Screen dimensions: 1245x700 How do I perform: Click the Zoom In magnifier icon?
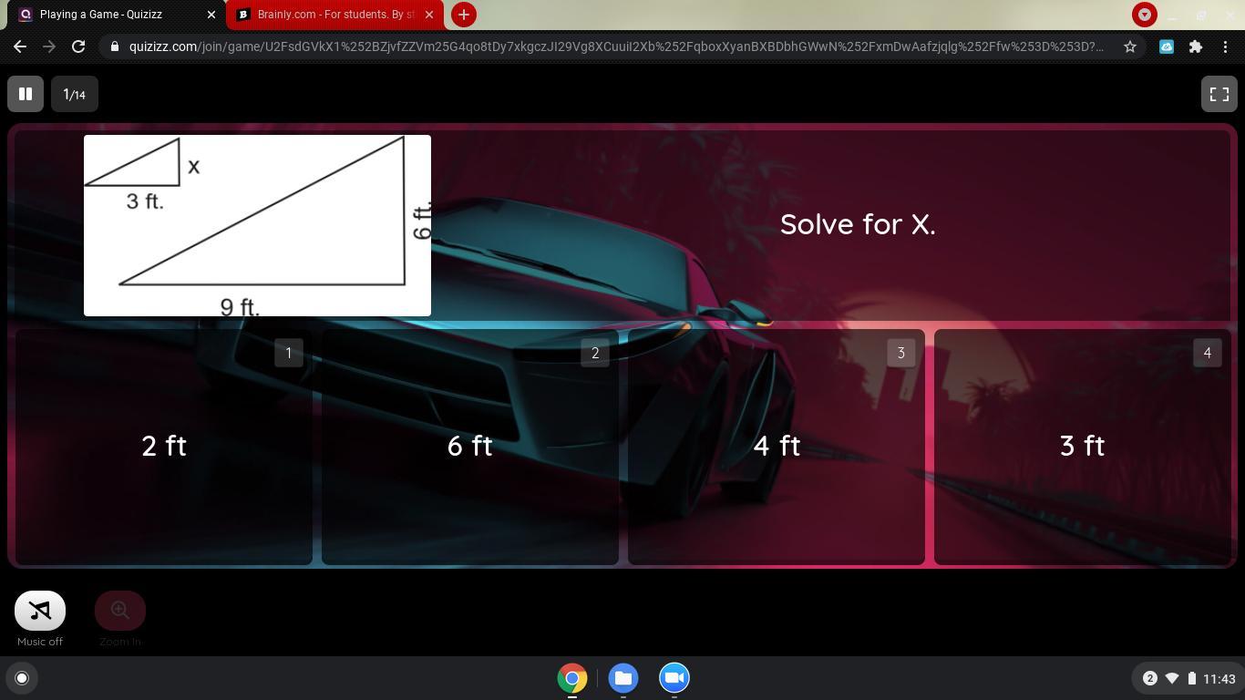(x=120, y=611)
